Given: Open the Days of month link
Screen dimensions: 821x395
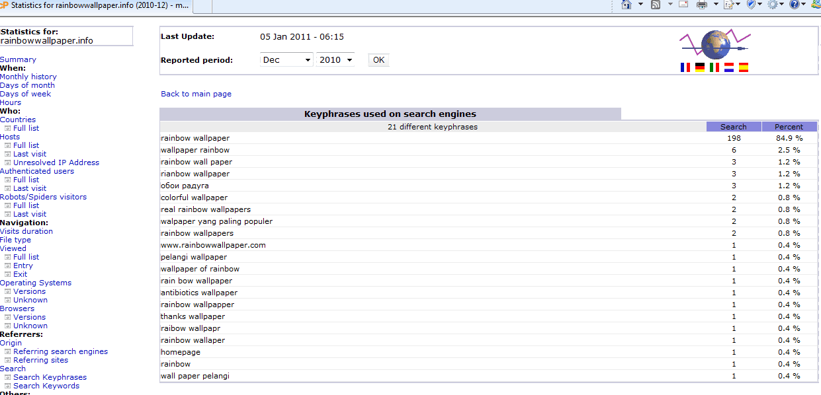Looking at the screenshot, I should click(27, 85).
